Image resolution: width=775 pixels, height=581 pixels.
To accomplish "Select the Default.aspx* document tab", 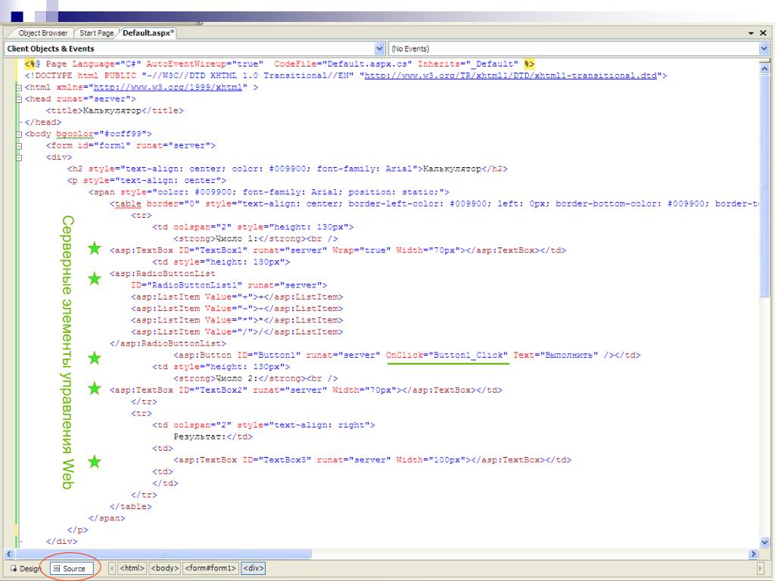I will pos(148,33).
